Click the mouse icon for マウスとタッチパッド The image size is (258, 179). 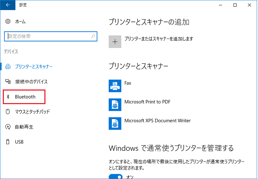(x=8, y=112)
